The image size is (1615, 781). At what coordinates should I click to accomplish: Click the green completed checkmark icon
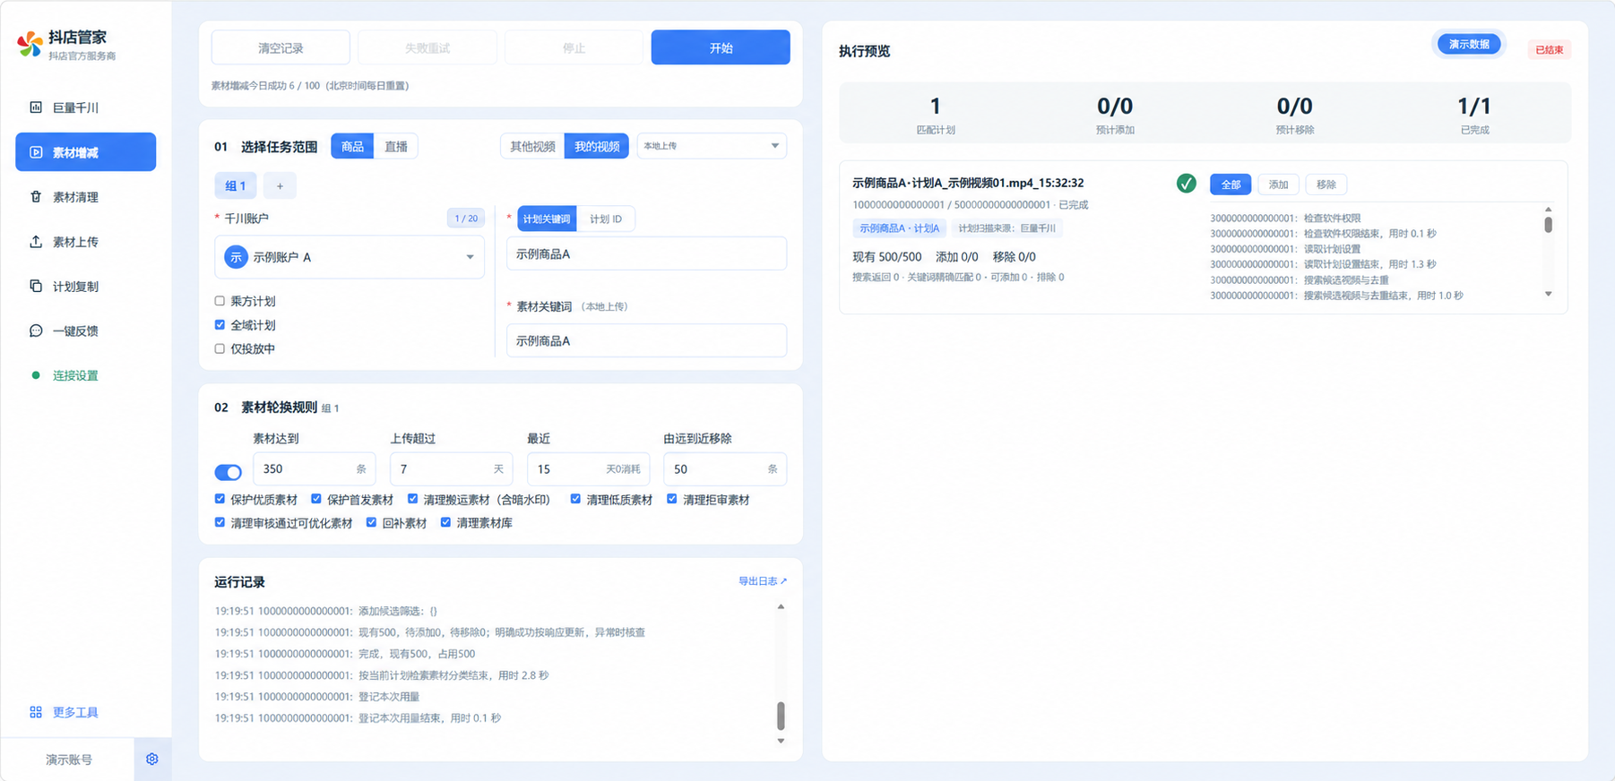pyautogui.click(x=1186, y=184)
